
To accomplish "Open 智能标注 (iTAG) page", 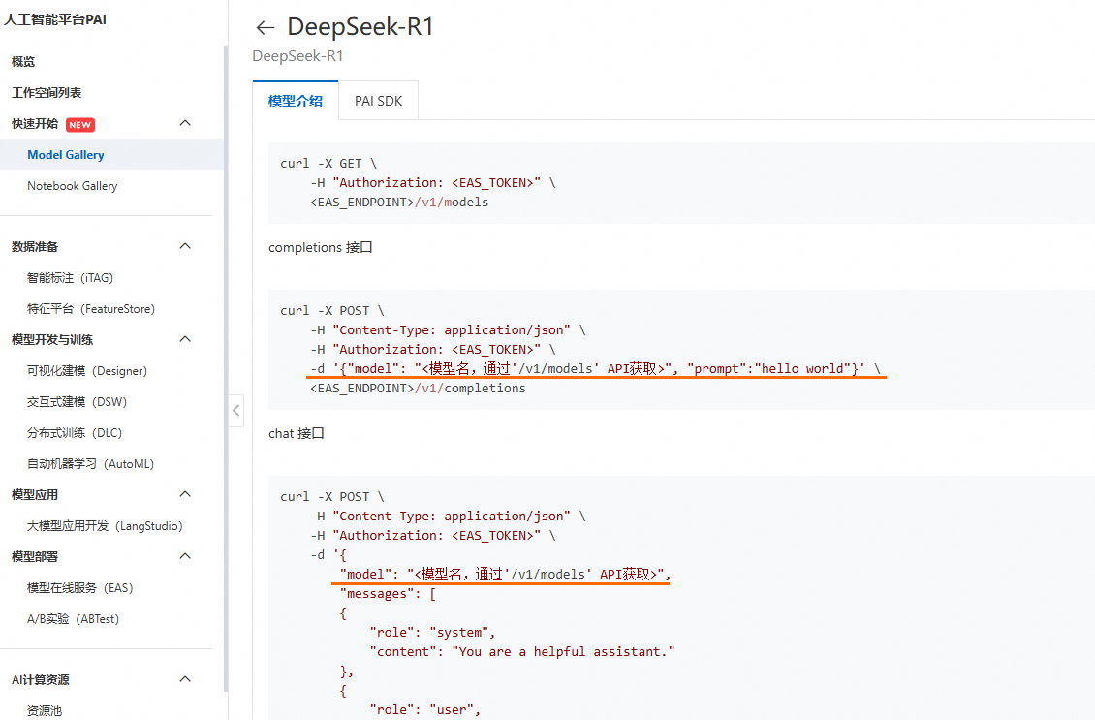I will click(x=71, y=278).
